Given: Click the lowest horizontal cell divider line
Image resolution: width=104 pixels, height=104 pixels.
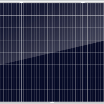Looking at the screenshot, I should [x=52, y=89].
